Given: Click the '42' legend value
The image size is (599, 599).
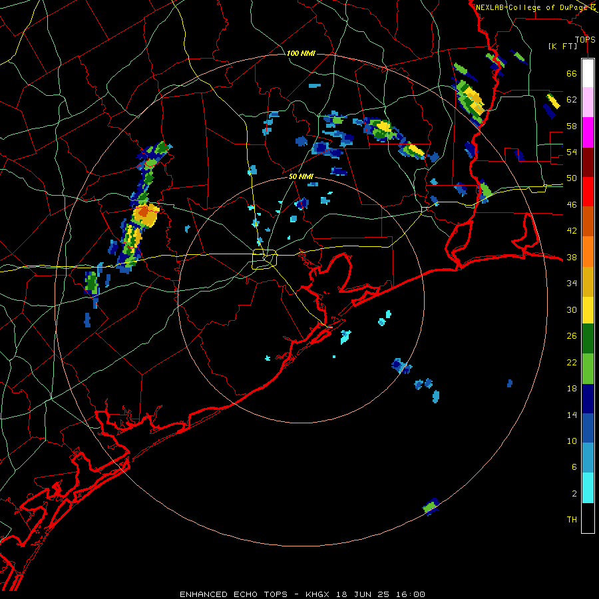Looking at the screenshot, I should coord(572,231).
